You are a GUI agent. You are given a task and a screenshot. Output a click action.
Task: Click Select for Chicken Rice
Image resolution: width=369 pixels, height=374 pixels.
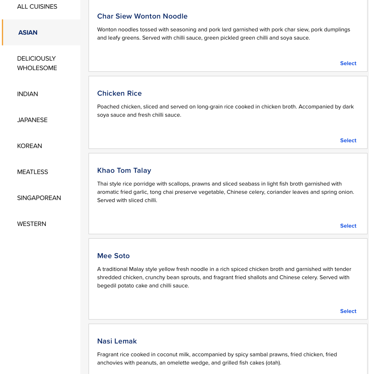click(348, 141)
